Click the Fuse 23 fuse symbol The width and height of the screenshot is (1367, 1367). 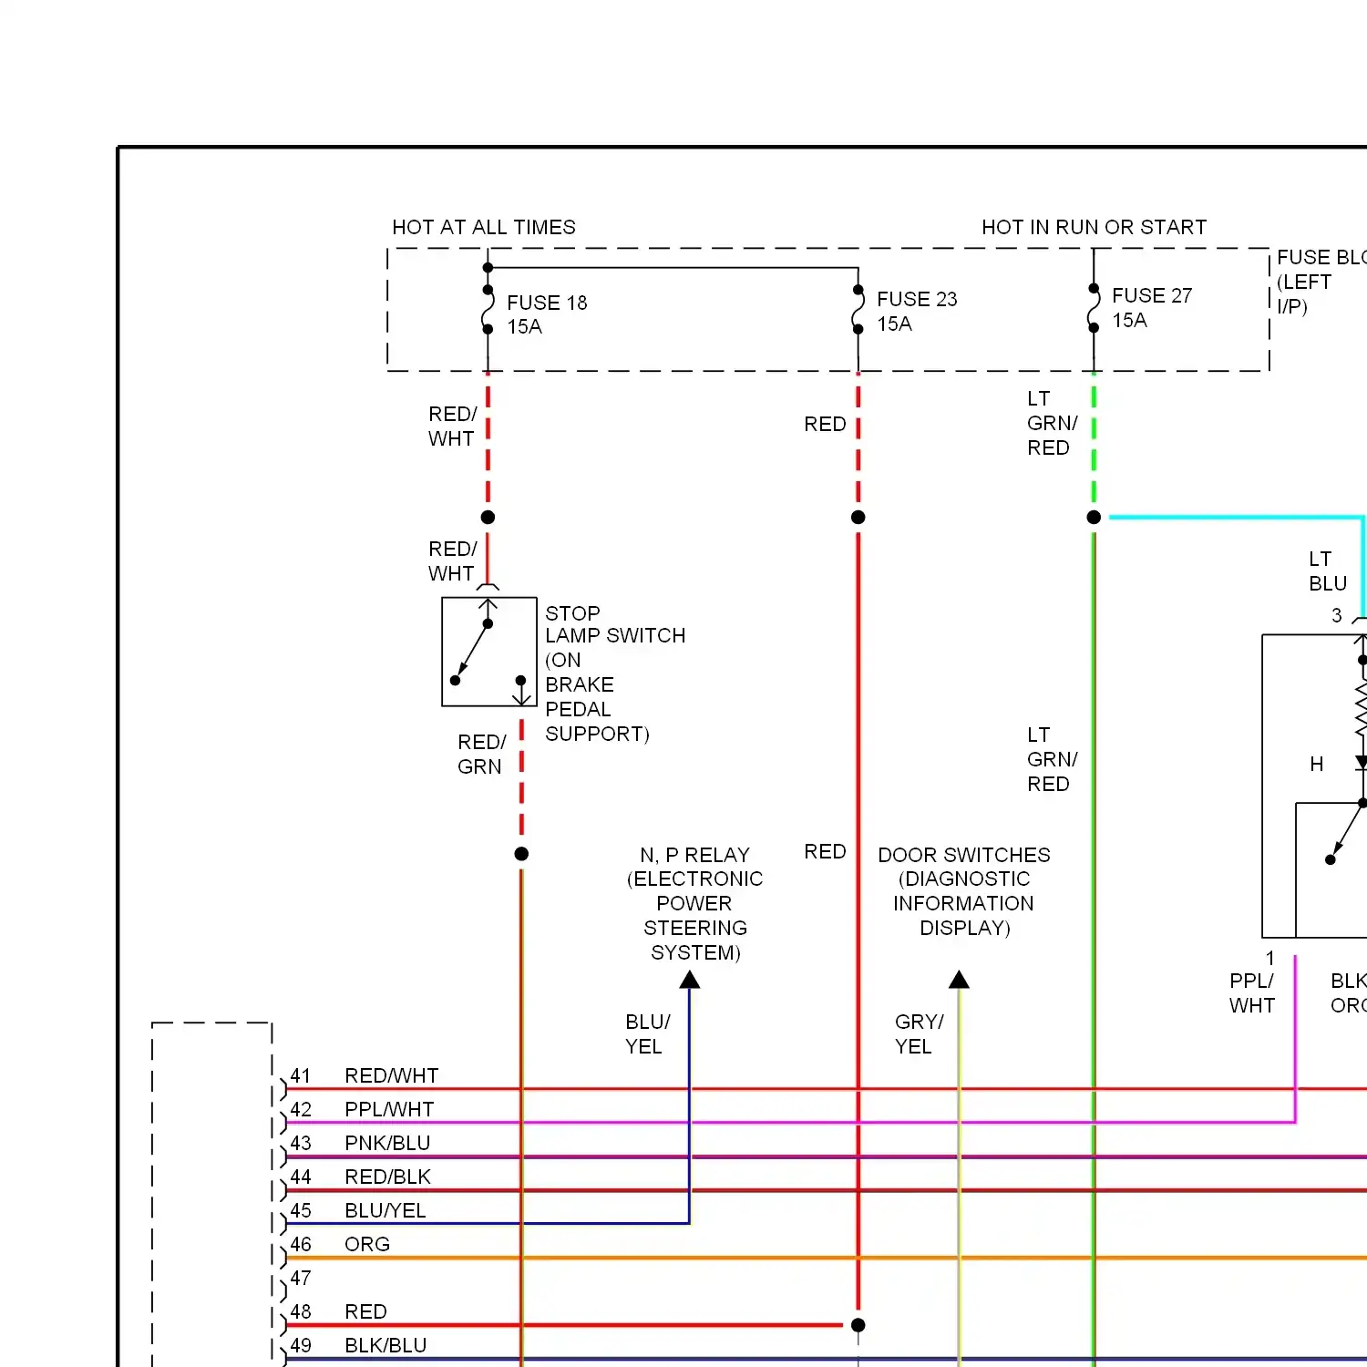click(858, 310)
